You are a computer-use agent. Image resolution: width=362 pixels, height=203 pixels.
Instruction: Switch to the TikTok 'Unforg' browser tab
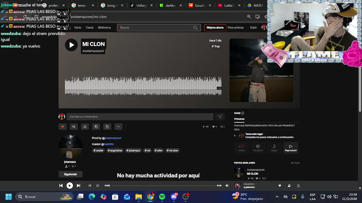[x=141, y=5]
